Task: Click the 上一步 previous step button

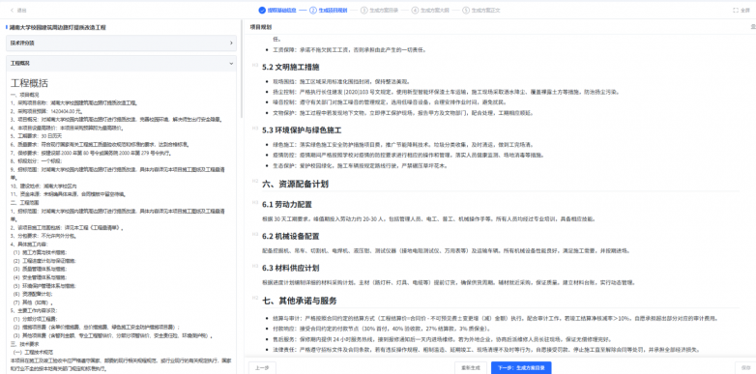Action: tap(262, 368)
